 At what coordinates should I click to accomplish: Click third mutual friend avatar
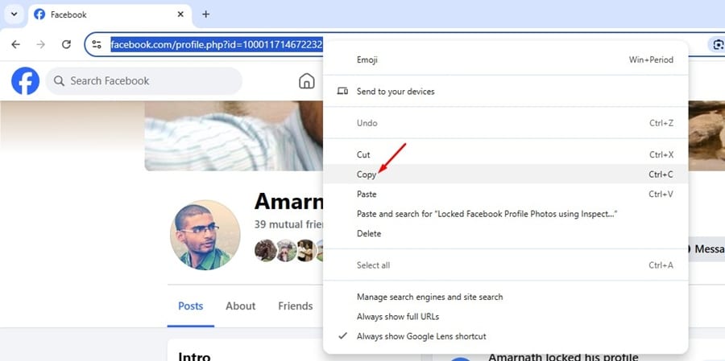305,250
